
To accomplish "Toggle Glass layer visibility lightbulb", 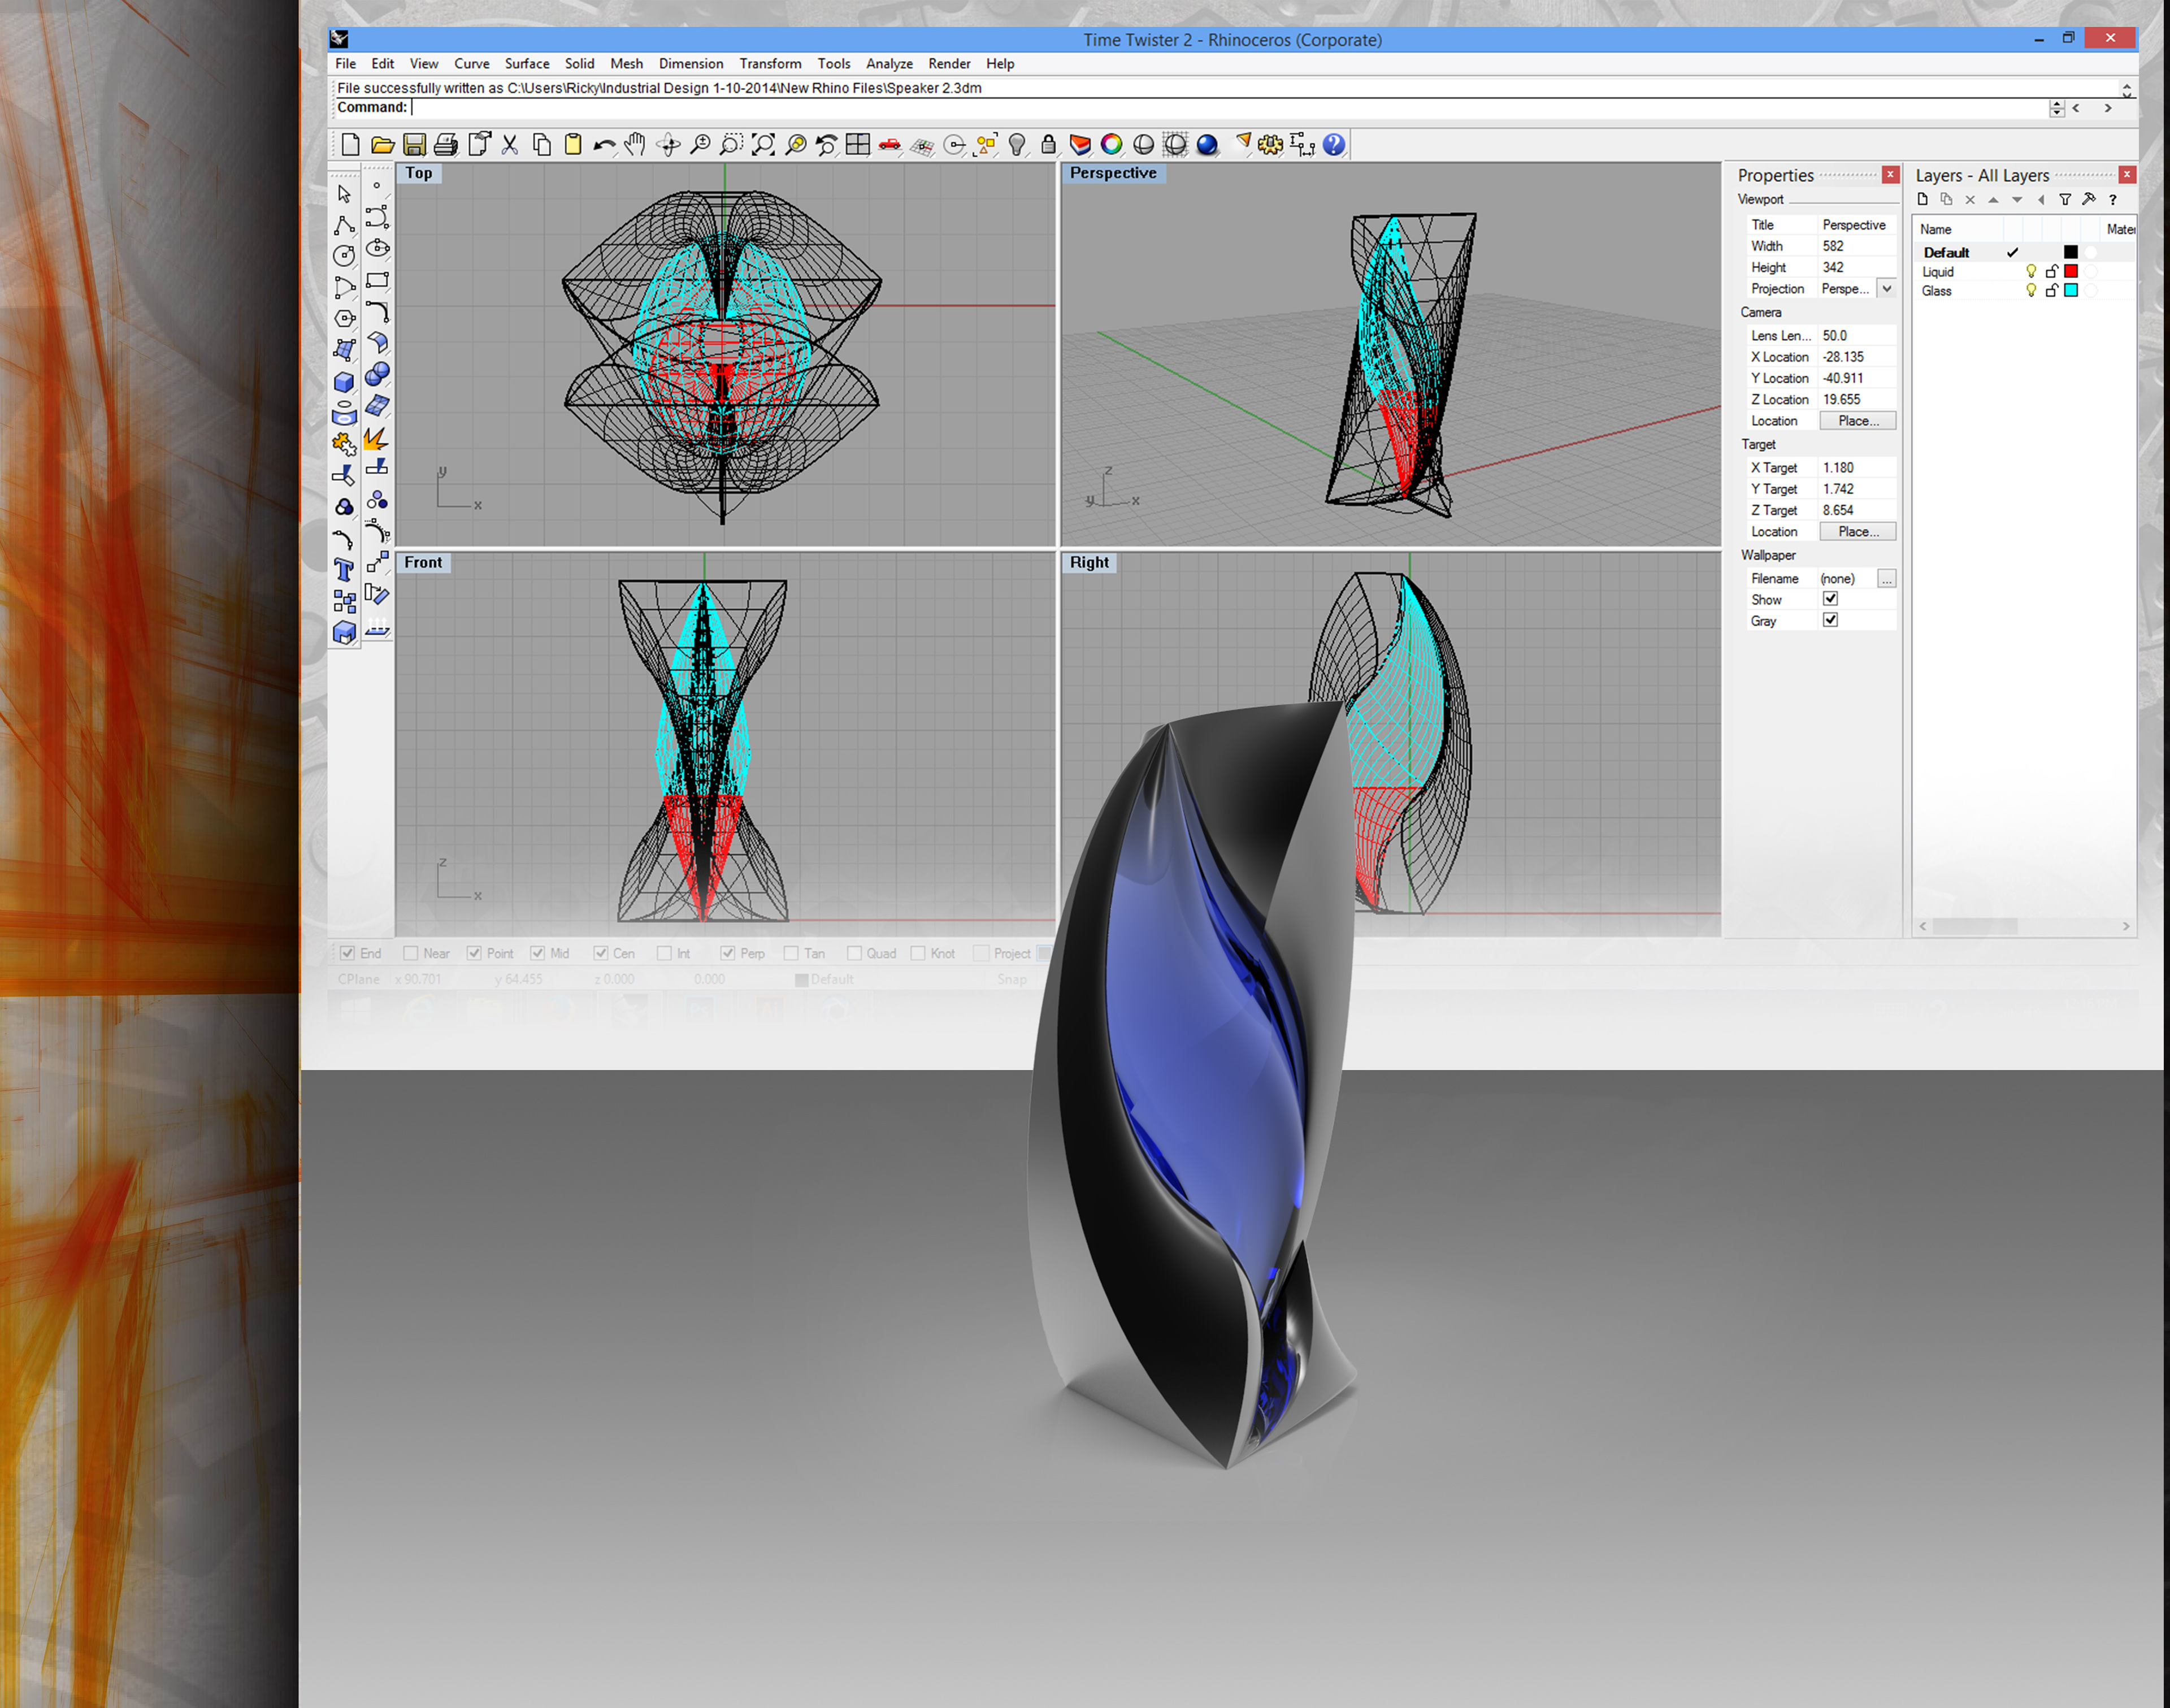I will [2031, 290].
